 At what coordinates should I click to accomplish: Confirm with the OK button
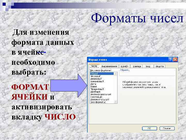(150, 128)
